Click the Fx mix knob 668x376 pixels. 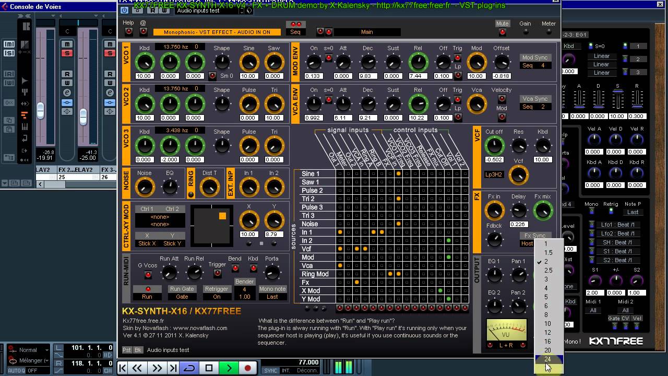pos(543,211)
